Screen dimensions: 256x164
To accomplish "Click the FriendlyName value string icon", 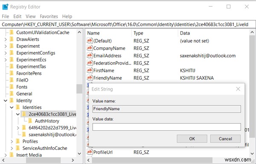I will coord(90,78).
